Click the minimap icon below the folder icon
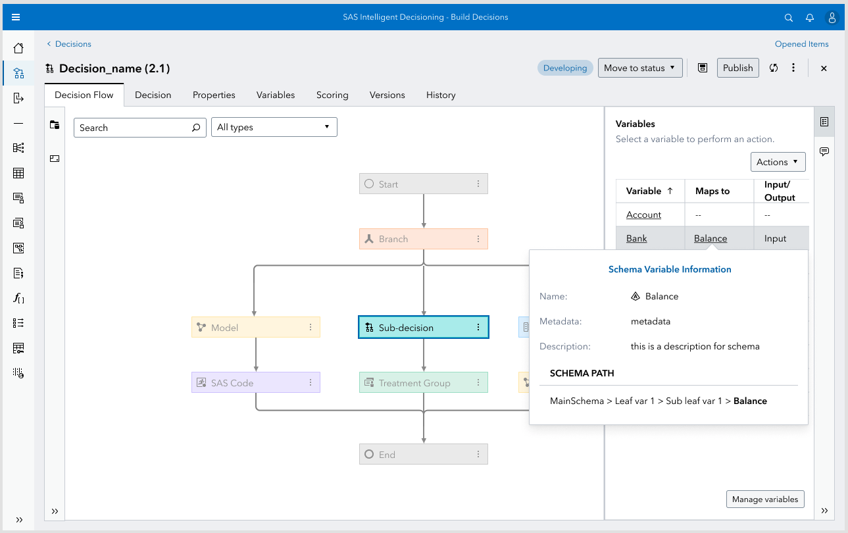Screen dimensions: 848x533 55,159
